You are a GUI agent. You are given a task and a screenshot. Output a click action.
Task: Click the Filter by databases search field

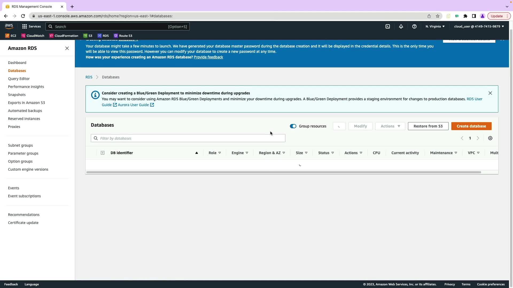coord(188,138)
